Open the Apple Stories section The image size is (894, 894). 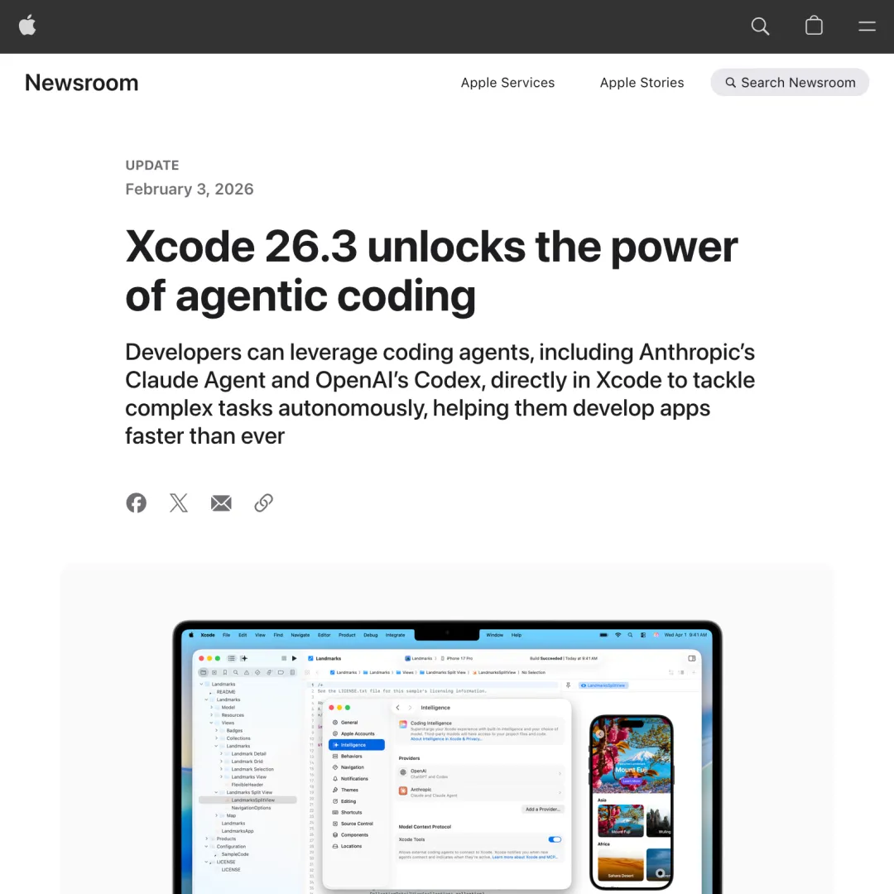[642, 83]
